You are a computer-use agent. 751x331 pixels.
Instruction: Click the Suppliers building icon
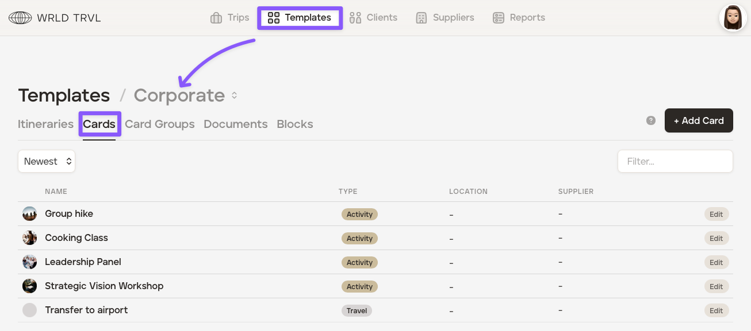[x=422, y=18]
